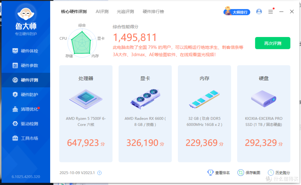Click the 硬件体检 monitor icon
Screen dimensions: 301x185
15,51
